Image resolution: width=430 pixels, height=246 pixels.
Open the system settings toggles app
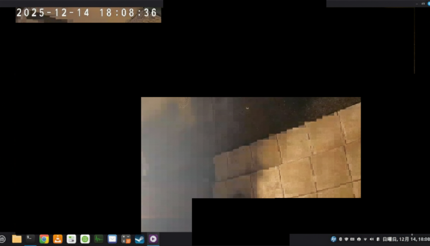click(71, 239)
